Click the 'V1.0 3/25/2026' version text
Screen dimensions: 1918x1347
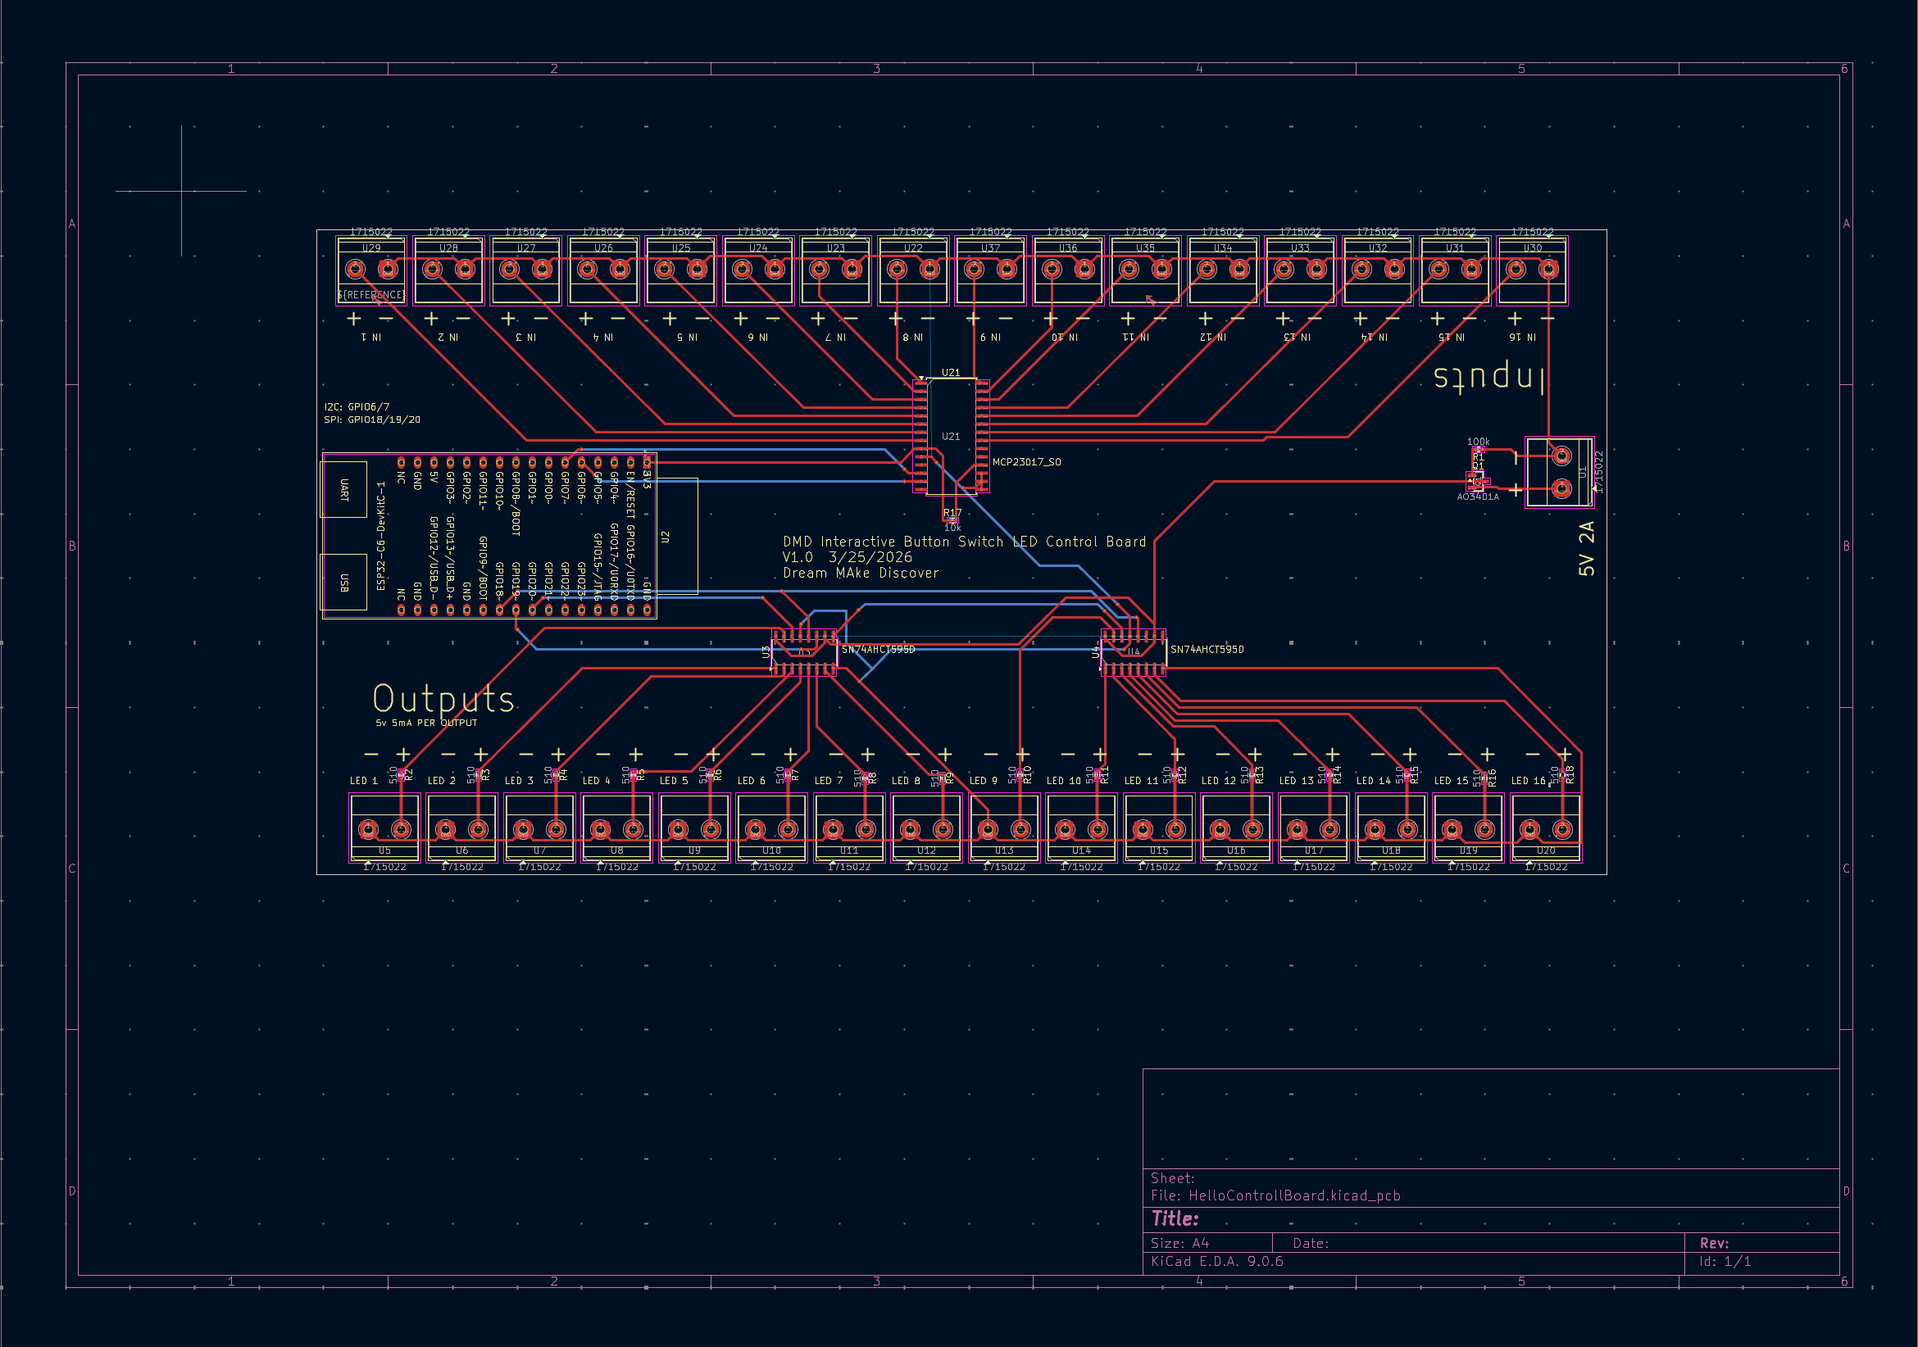click(847, 557)
